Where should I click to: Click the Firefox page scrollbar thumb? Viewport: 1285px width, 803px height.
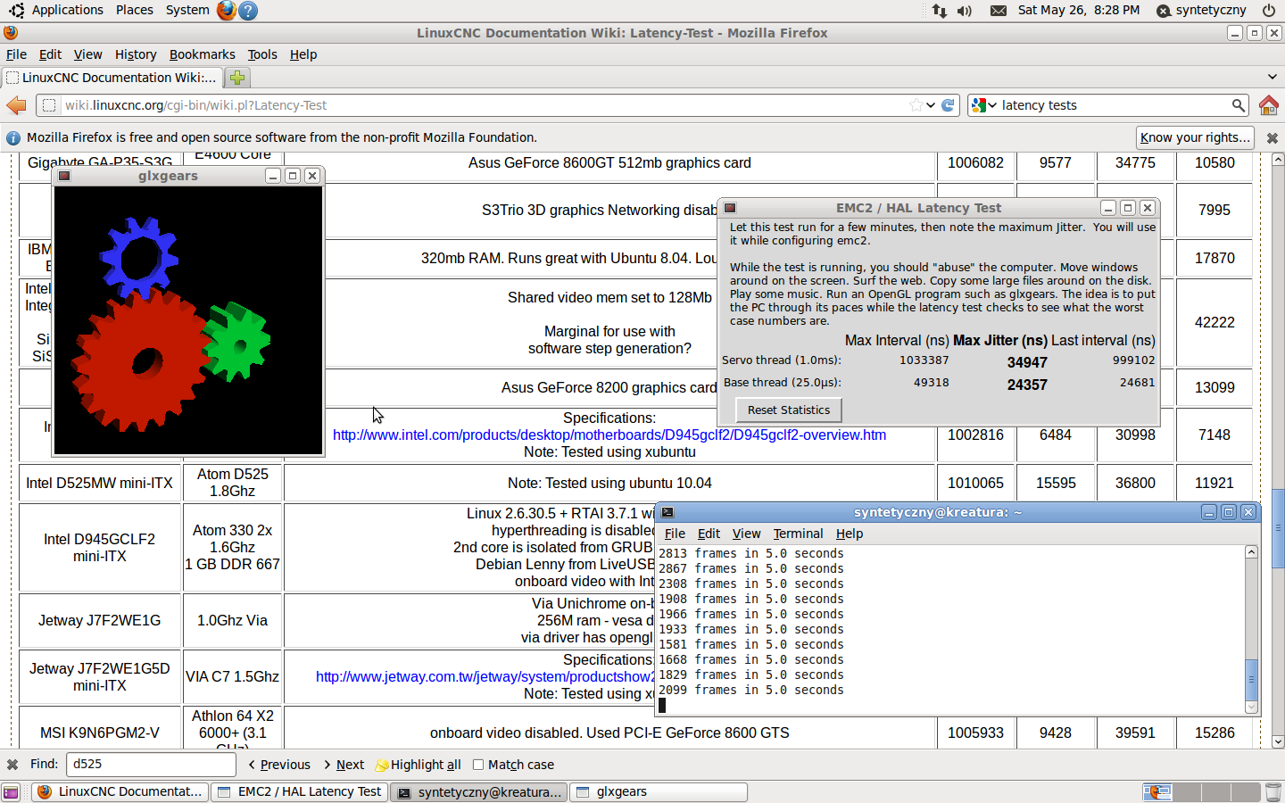click(x=1278, y=528)
